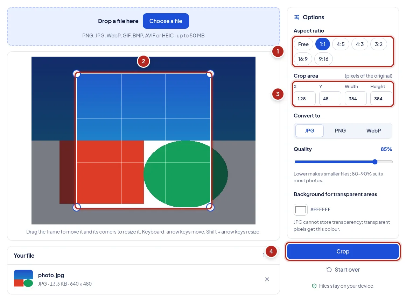406x301 pixels.
Task: Click the 'JPG · 13.3 KB · 640 × 480' details
Action: [x=65, y=284]
